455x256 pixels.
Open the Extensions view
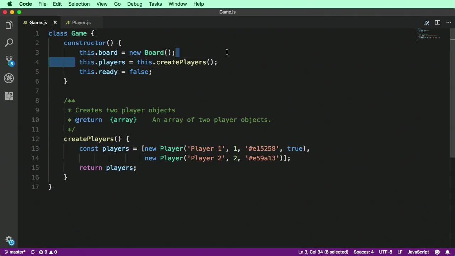point(9,96)
